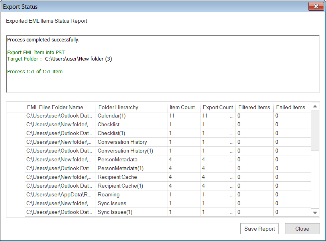Click the table scrollbar down arrow

pyautogui.click(x=315, y=213)
